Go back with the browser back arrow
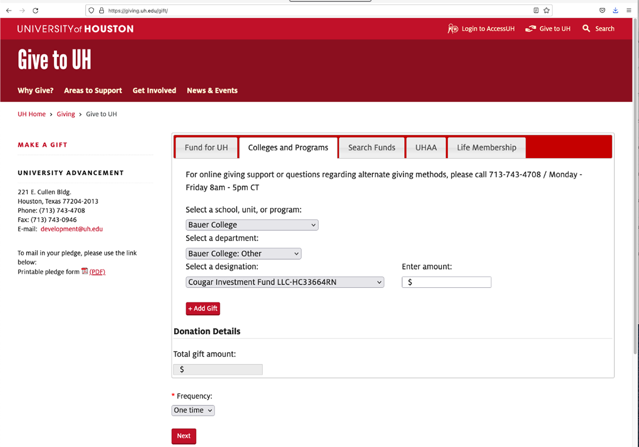This screenshot has width=639, height=447. 9,10
